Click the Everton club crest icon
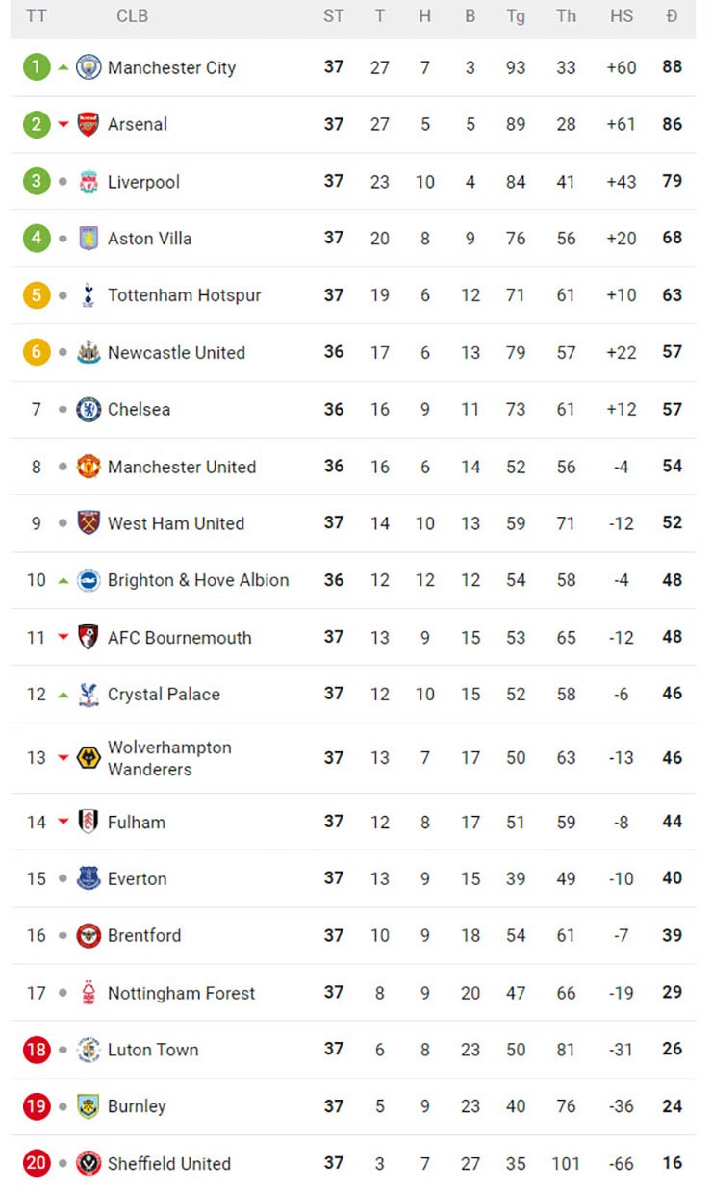The image size is (712, 1192). click(89, 878)
